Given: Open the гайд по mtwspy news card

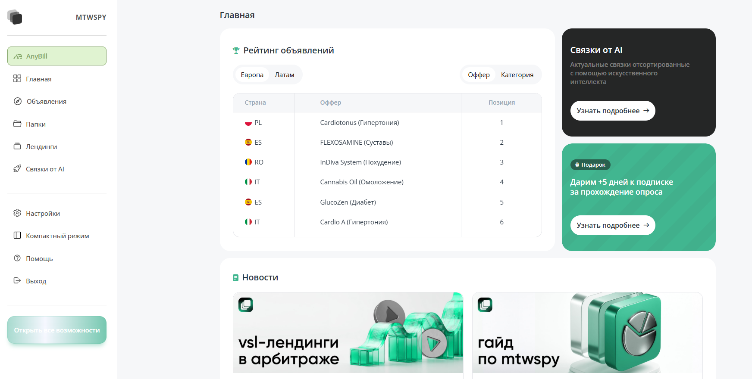Looking at the screenshot, I should [x=587, y=332].
